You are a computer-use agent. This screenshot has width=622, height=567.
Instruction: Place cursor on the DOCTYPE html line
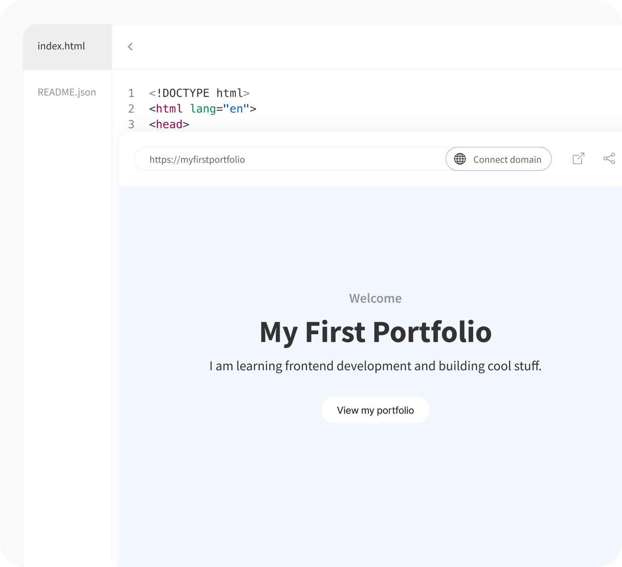[x=199, y=93]
